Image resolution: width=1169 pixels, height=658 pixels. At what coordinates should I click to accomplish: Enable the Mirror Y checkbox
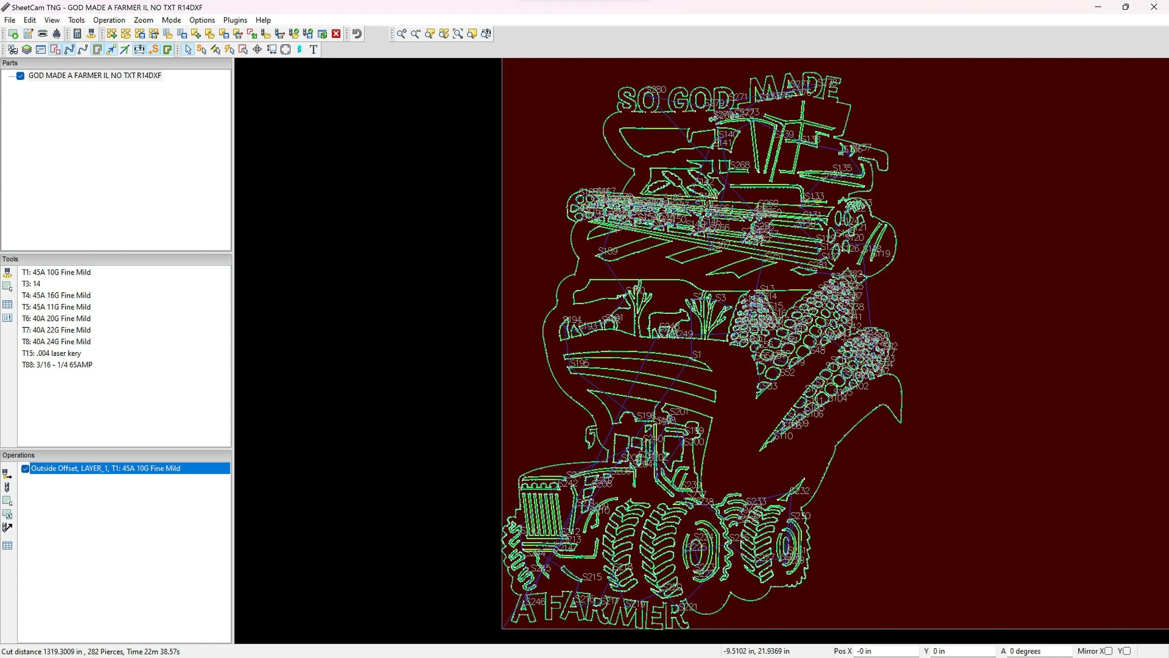click(1127, 651)
